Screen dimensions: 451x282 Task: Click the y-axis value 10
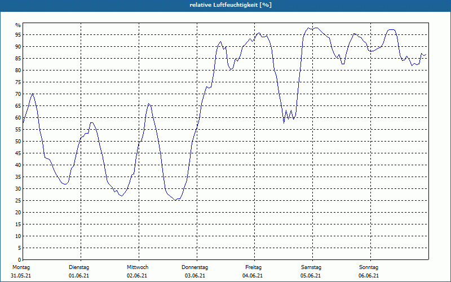[18, 236]
